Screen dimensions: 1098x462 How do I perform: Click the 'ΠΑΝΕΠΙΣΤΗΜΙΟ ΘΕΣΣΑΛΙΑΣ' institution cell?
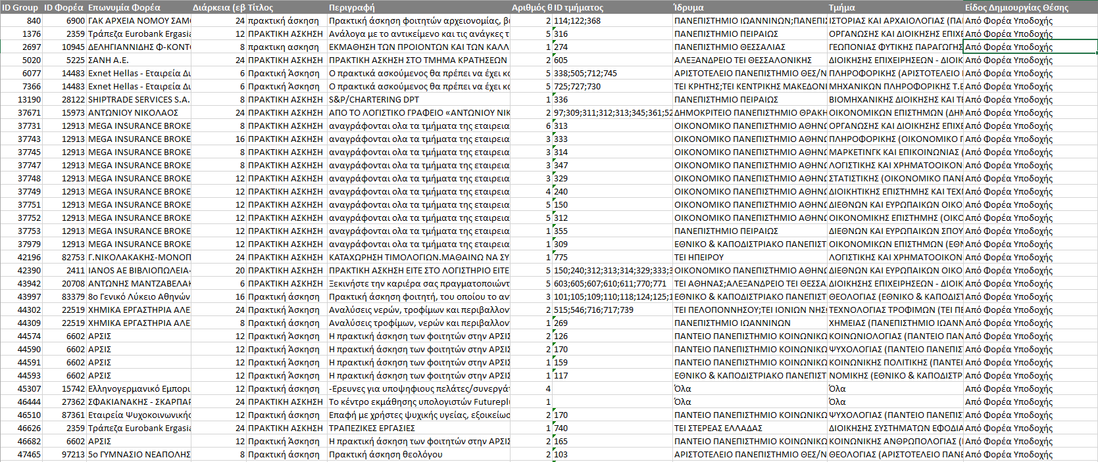coord(750,47)
